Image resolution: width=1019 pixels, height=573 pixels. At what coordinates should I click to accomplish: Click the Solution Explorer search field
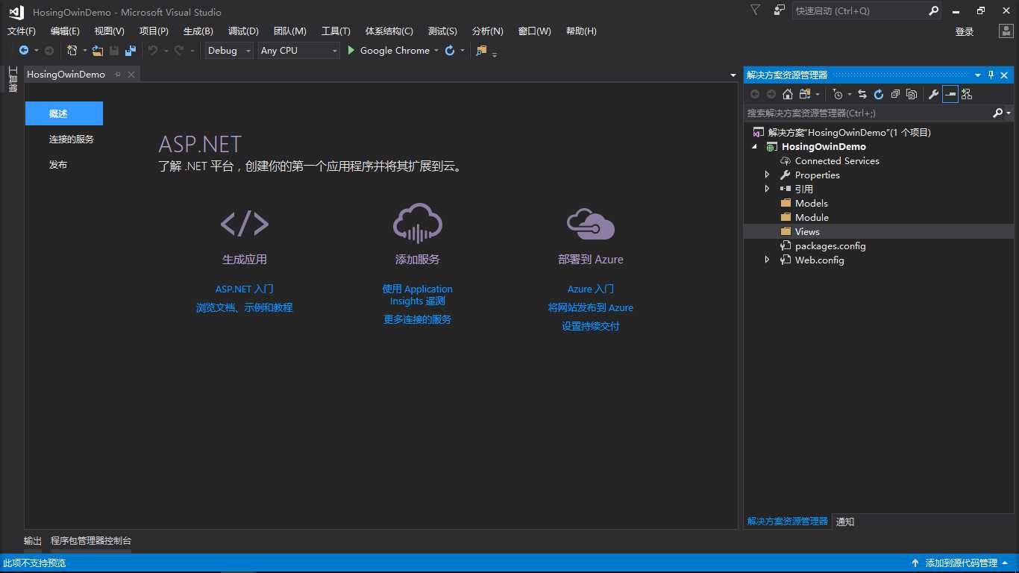[869, 113]
